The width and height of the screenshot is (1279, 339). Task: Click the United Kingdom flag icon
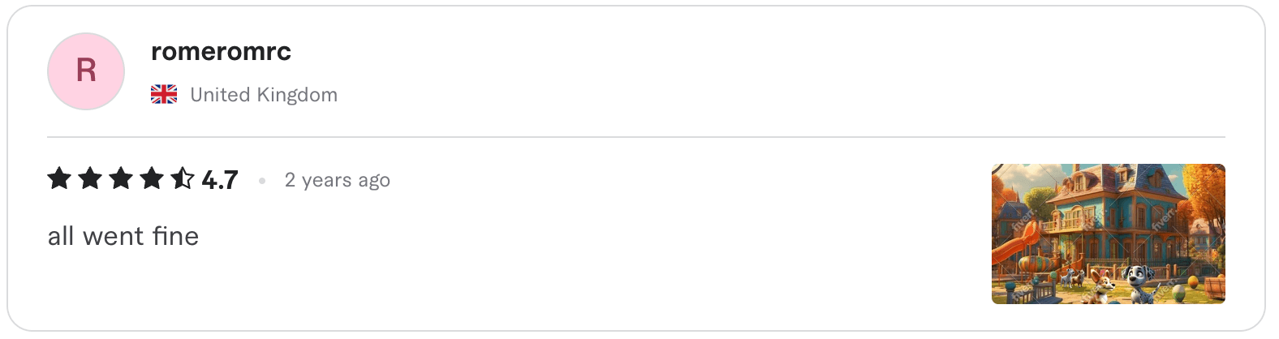tap(164, 95)
